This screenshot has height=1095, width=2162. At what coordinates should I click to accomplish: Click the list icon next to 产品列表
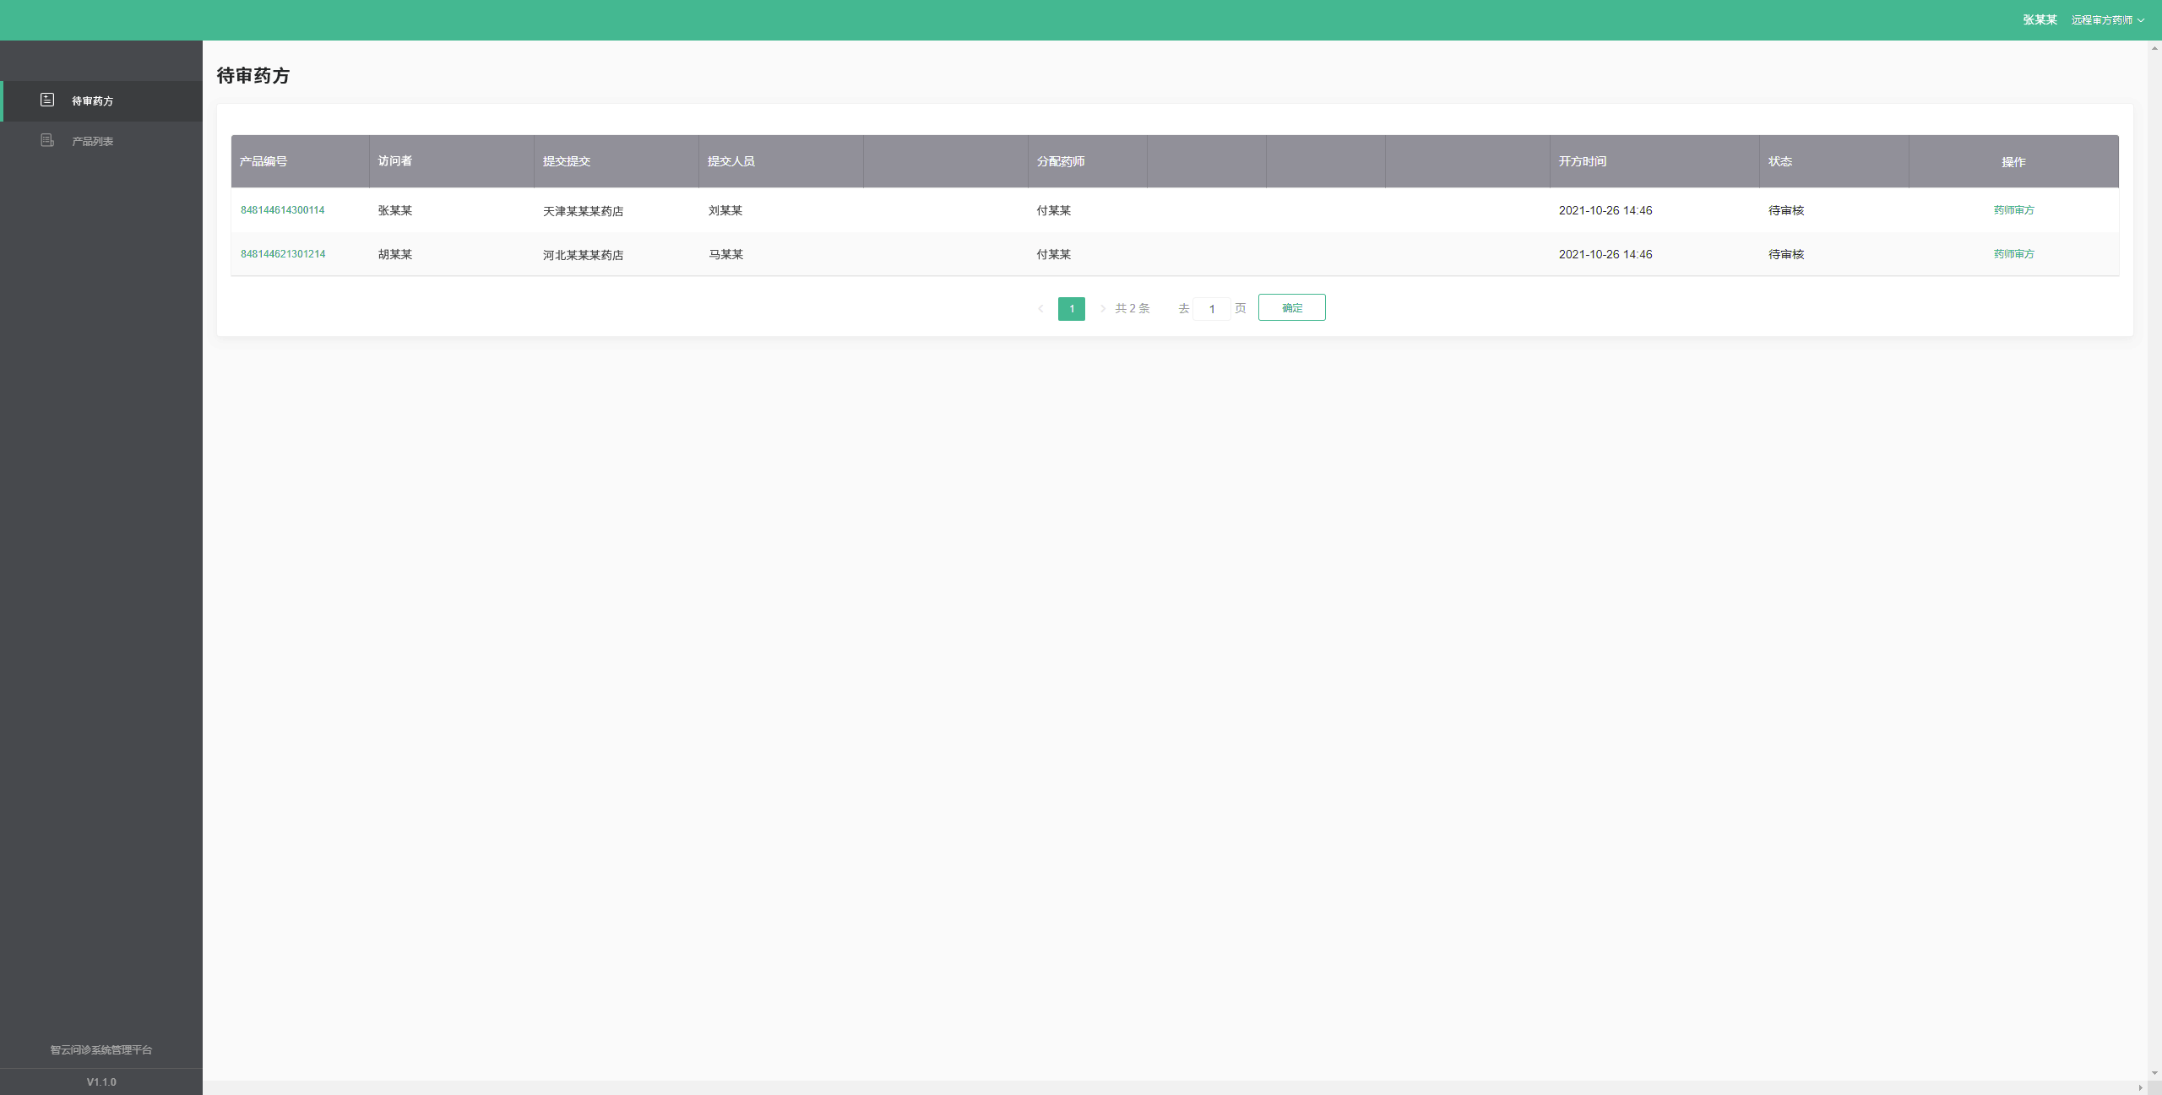coord(46,139)
